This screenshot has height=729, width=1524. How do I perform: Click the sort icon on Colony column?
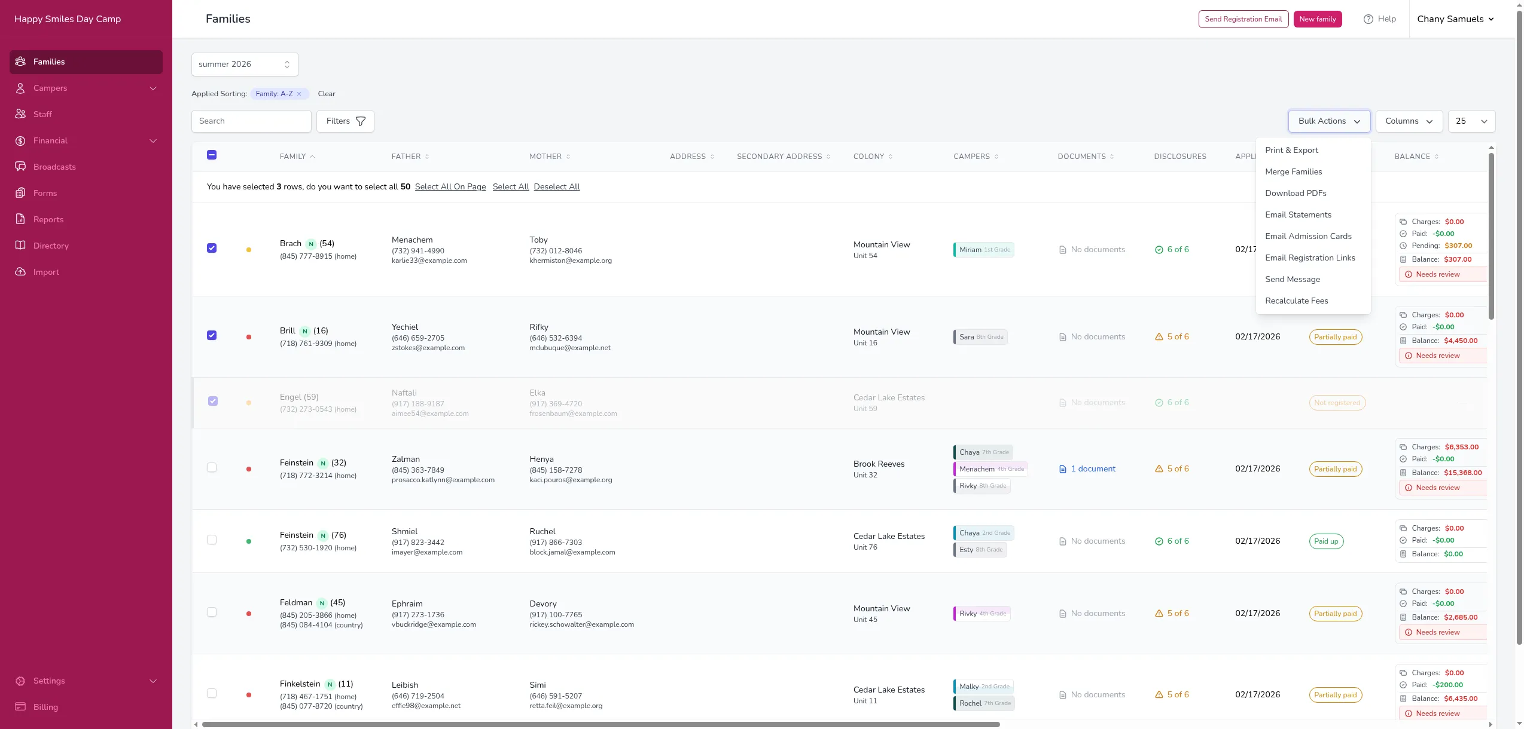click(x=891, y=157)
